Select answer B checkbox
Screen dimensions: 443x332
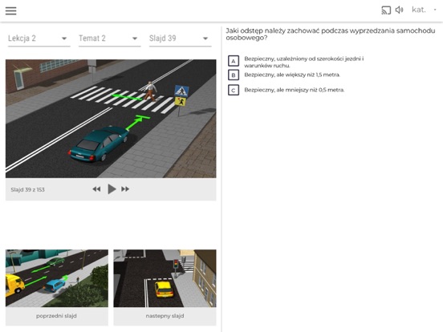click(x=234, y=75)
